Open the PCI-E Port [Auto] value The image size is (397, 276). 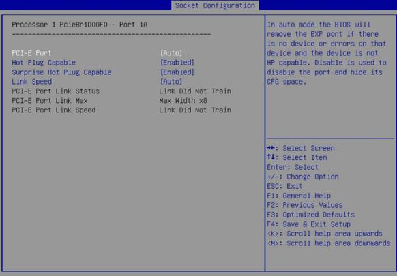(171, 53)
